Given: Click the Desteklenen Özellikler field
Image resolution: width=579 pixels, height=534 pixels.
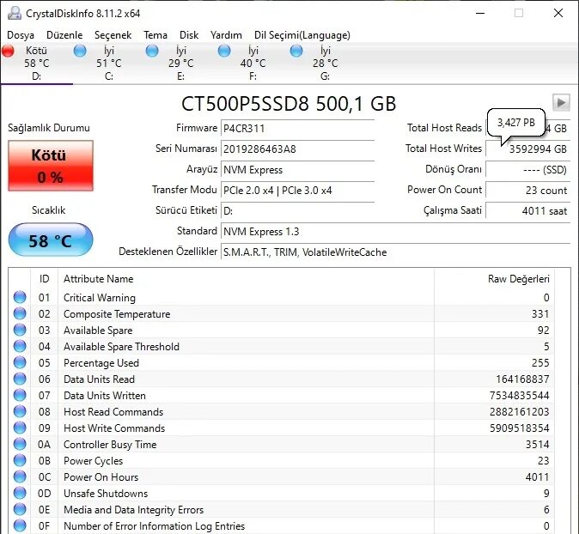Looking at the screenshot, I should [x=395, y=252].
